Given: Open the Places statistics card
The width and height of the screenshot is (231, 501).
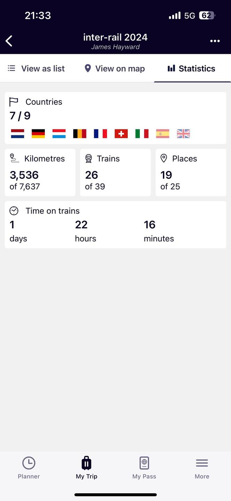Looking at the screenshot, I should tap(191, 173).
